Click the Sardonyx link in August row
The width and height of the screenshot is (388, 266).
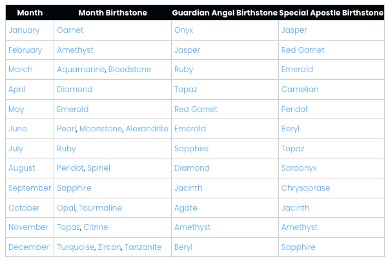tap(299, 168)
